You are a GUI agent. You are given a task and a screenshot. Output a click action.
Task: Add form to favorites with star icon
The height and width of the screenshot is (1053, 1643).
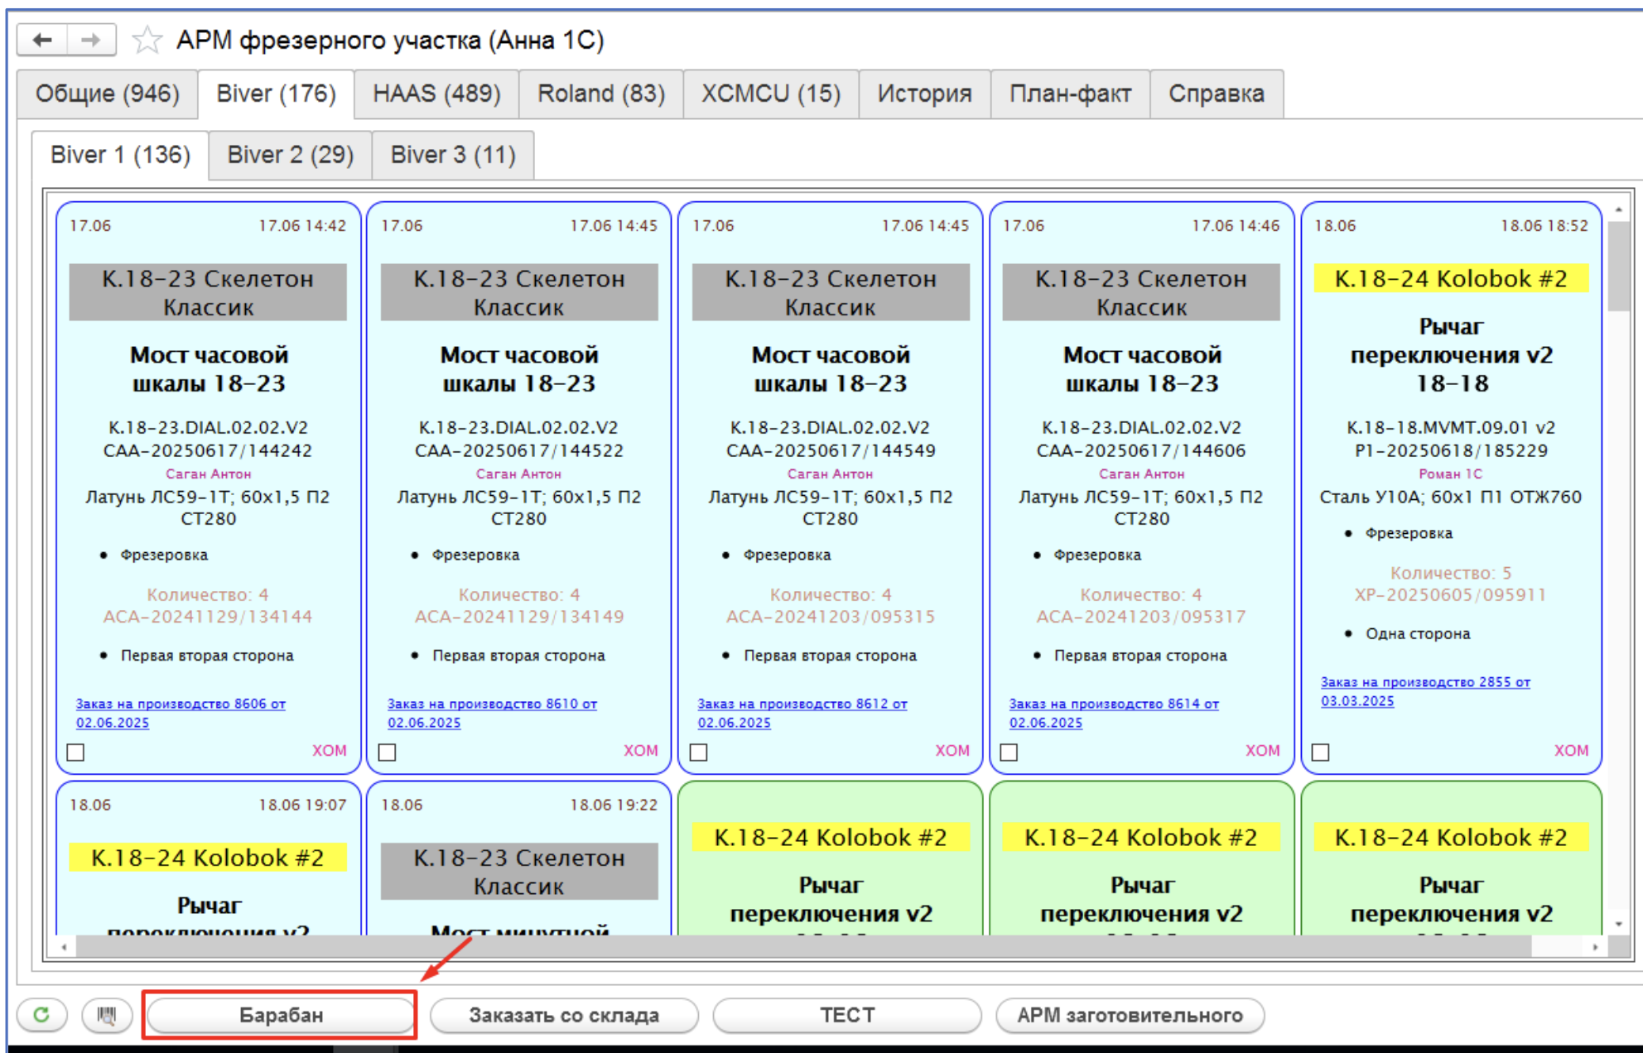(147, 40)
